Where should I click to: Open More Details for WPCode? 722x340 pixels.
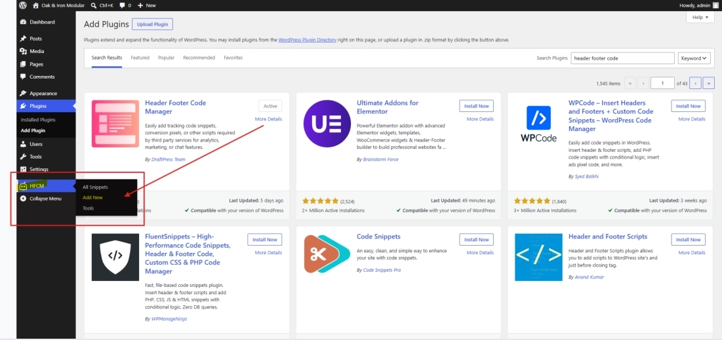pos(692,119)
